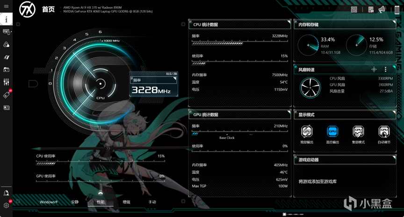This screenshot has width=404, height=217.
Task: Click the 内存和存储 panel header
Action: [x=345, y=24]
